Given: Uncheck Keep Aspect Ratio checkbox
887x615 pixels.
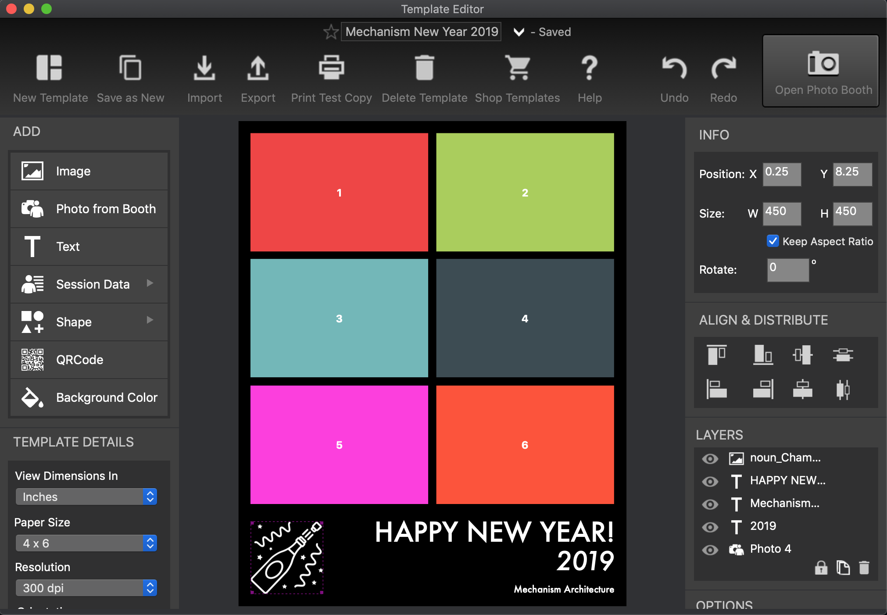Looking at the screenshot, I should coord(773,241).
